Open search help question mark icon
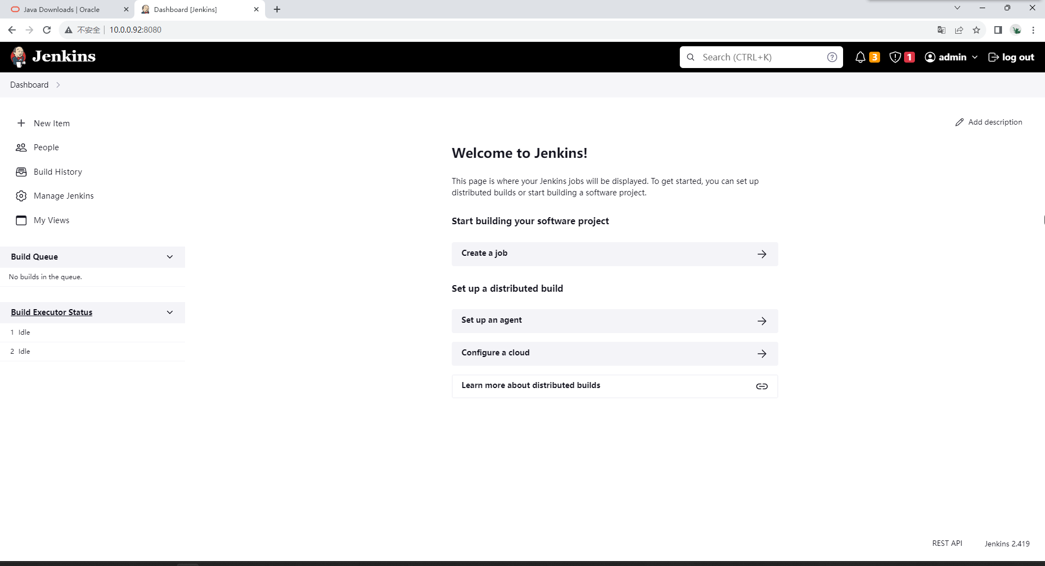The width and height of the screenshot is (1045, 566). [x=832, y=57]
